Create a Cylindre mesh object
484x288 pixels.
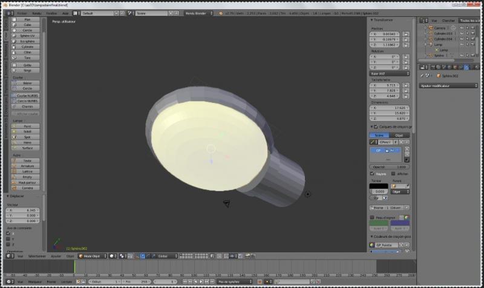[x=27, y=46]
